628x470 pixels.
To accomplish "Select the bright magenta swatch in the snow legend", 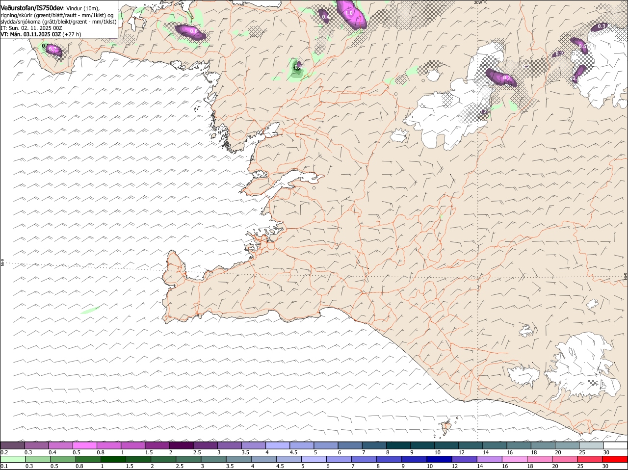I will (85, 445).
